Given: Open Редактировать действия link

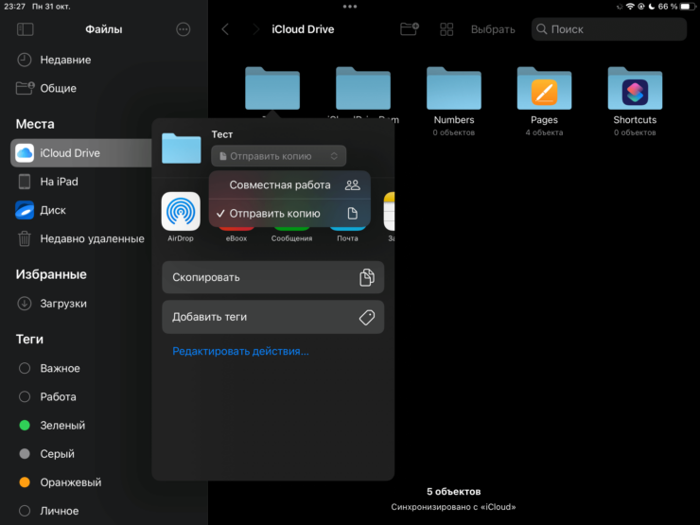Looking at the screenshot, I should [240, 351].
